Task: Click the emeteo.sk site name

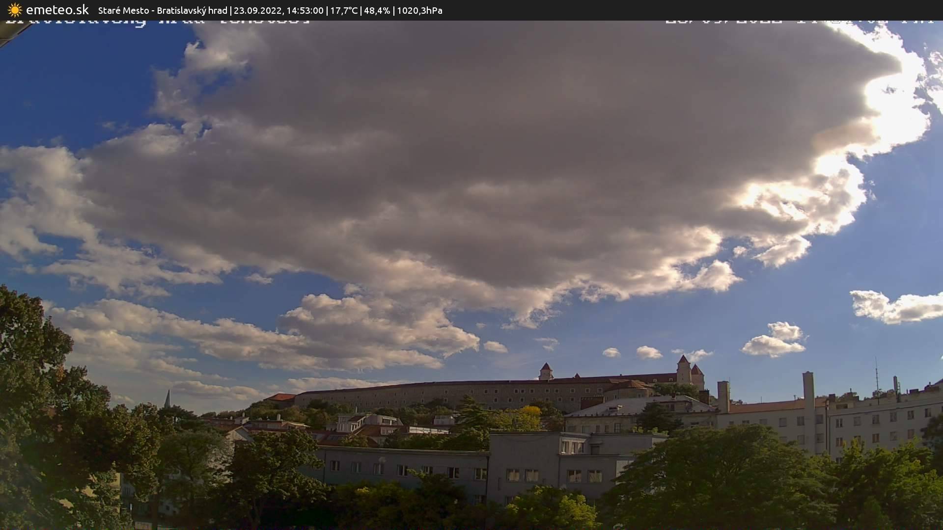Action: pyautogui.click(x=57, y=10)
